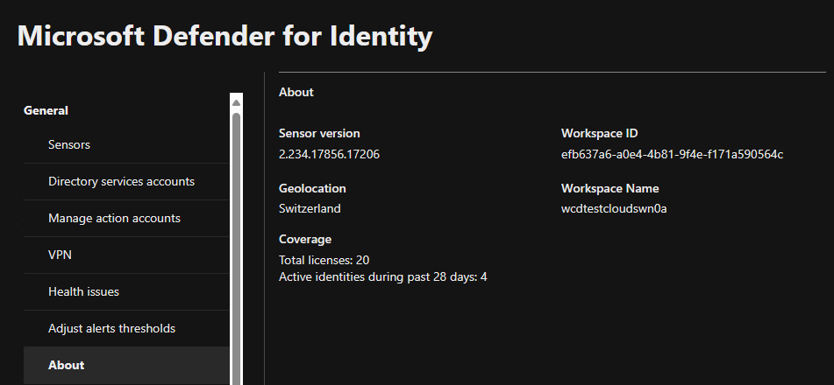Click the Workspace ID label
Image resolution: width=834 pixels, height=385 pixels.
(x=600, y=133)
